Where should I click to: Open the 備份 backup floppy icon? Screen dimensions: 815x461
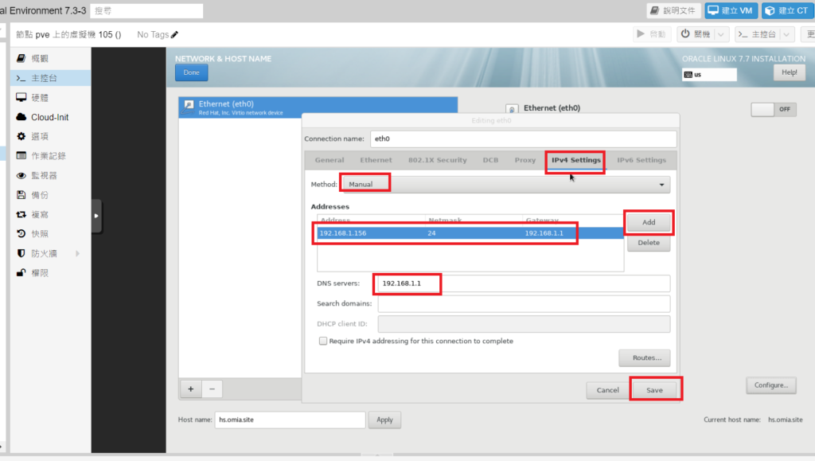21,195
